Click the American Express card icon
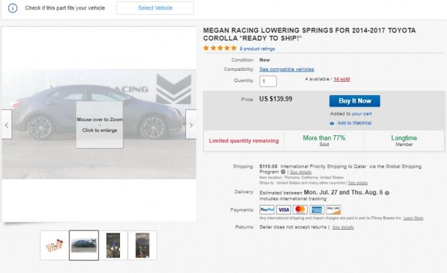Image resolution: width=447 pixels, height=273 pixels. (x=317, y=209)
